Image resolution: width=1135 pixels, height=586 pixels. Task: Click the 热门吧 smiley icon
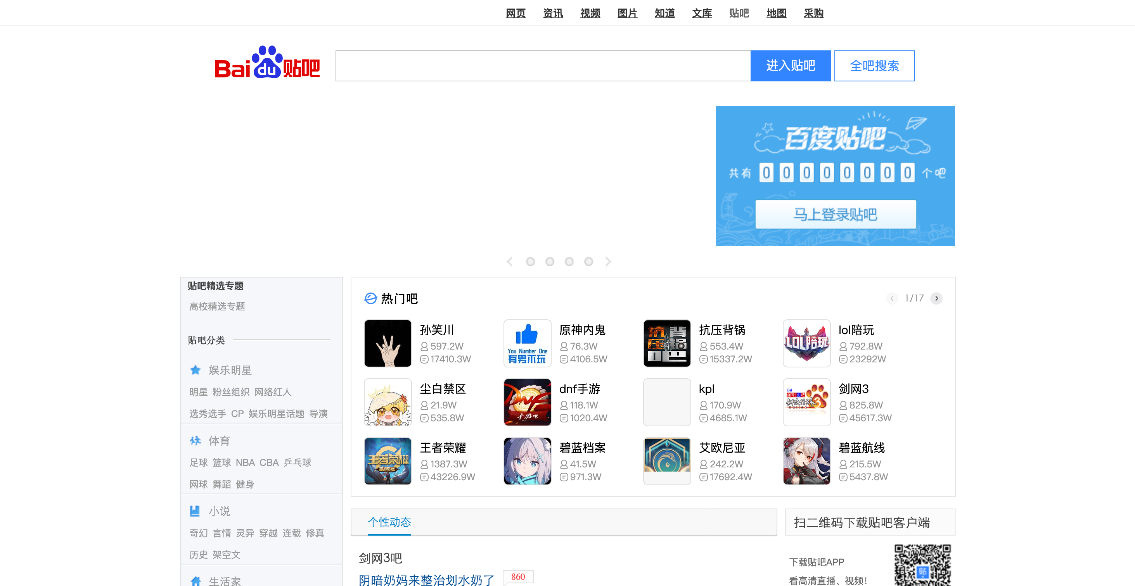(x=370, y=298)
